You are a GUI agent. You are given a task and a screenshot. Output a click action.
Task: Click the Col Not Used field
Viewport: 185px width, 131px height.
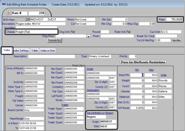coord(85,24)
